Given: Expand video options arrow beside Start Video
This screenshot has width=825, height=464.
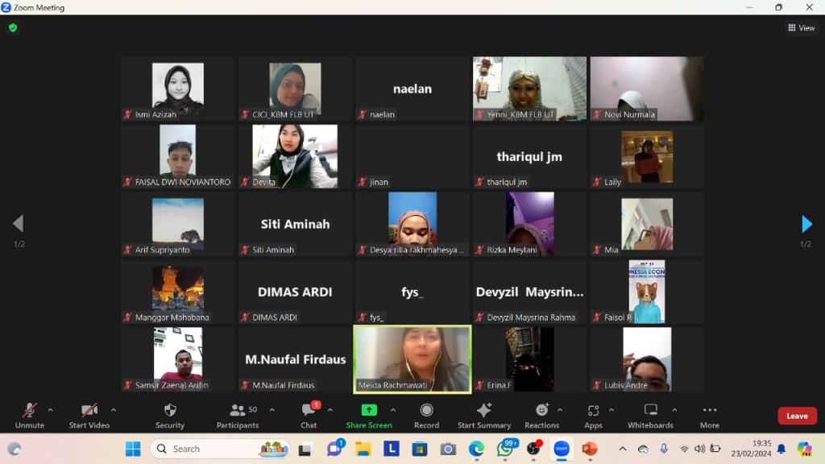Looking at the screenshot, I should pyautogui.click(x=113, y=410).
